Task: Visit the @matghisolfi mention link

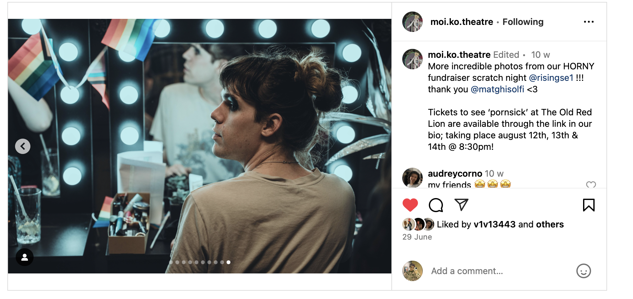Action: point(497,89)
